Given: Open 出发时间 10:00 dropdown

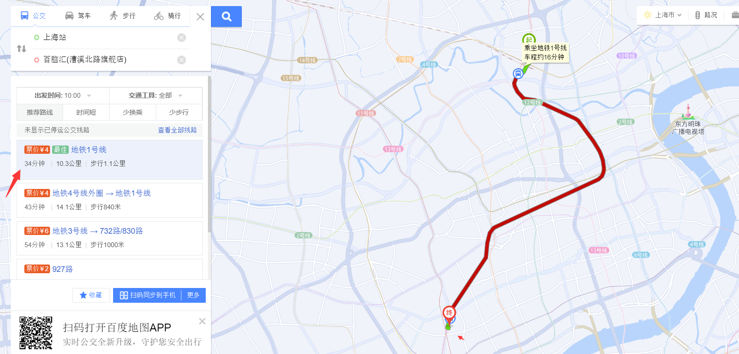Looking at the screenshot, I should (63, 96).
